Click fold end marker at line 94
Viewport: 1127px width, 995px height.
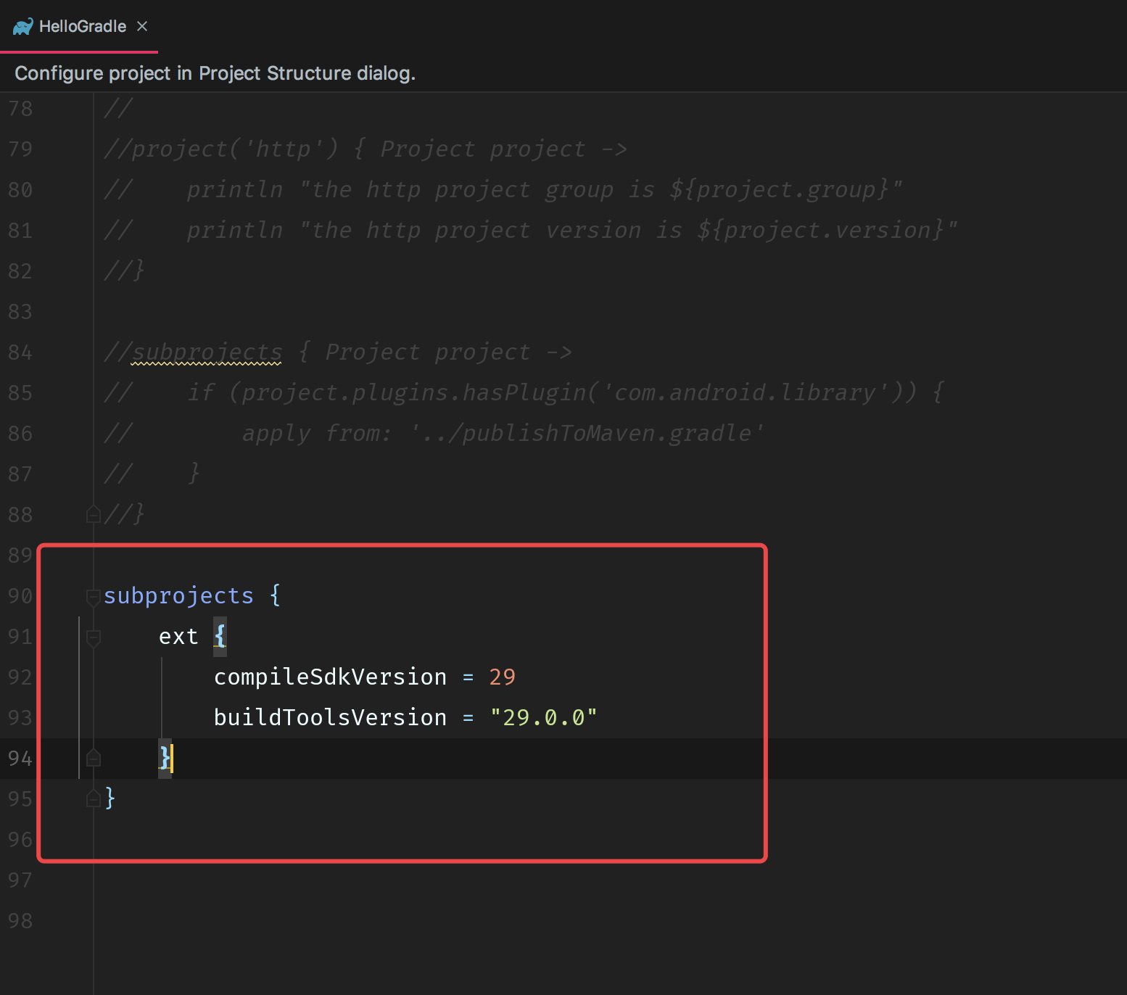pos(93,758)
